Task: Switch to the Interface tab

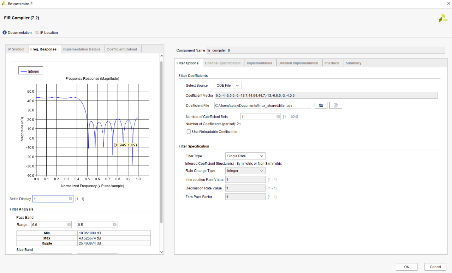Action: click(332, 63)
